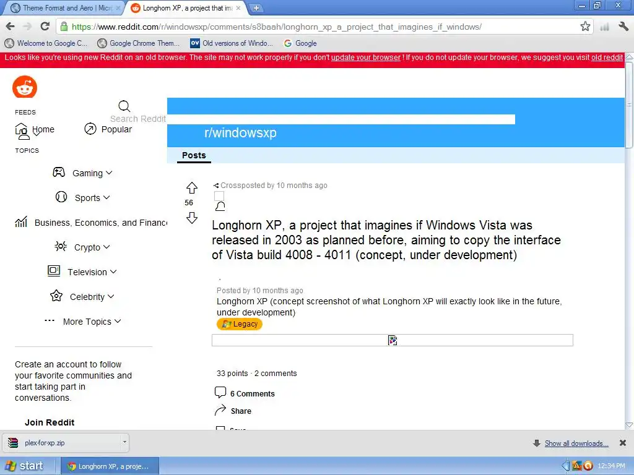This screenshot has height=475, width=634.
Task: Click the browser forward arrow
Action: [27, 27]
